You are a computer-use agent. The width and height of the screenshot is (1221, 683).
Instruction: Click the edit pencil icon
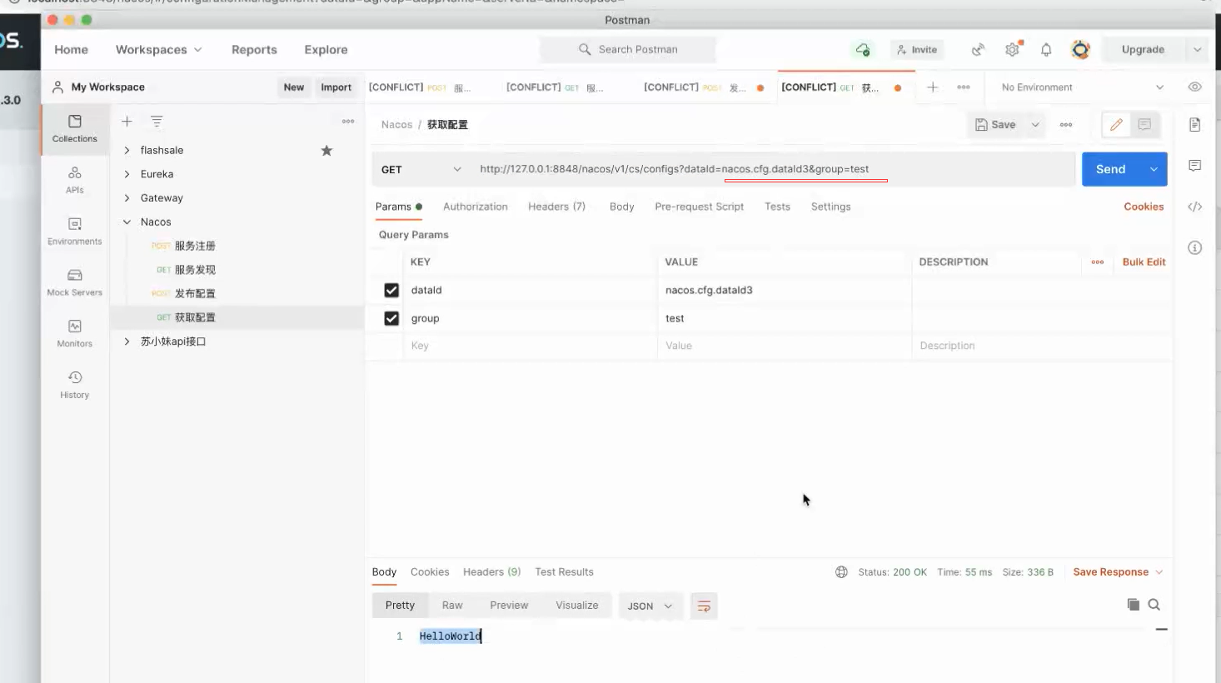[1116, 125]
